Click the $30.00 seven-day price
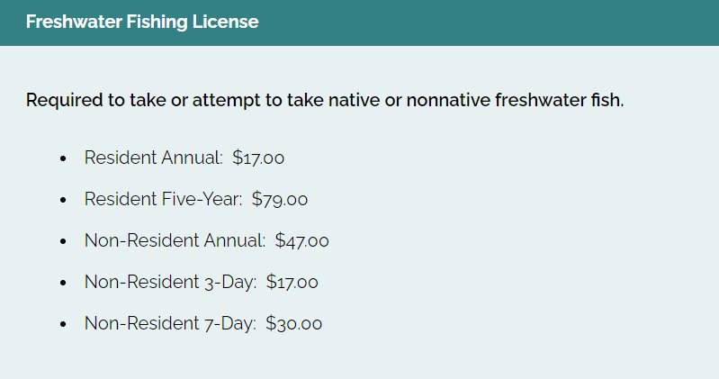 tap(294, 323)
